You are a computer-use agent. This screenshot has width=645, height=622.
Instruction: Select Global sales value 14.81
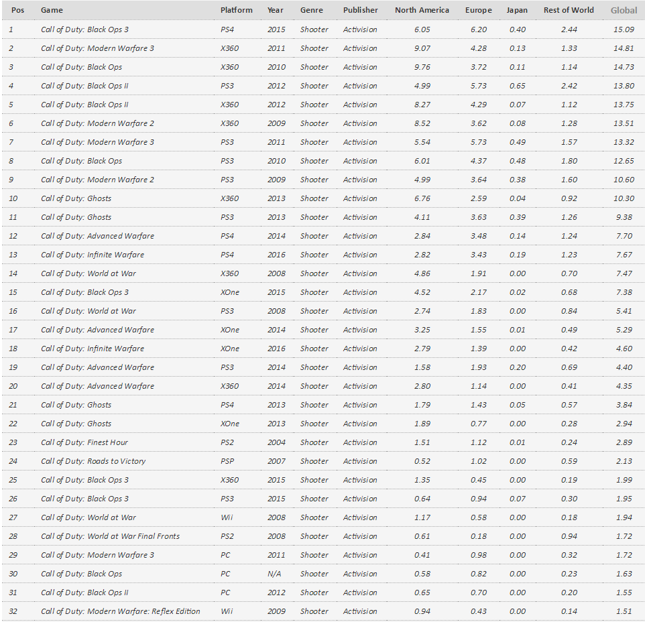tap(624, 48)
